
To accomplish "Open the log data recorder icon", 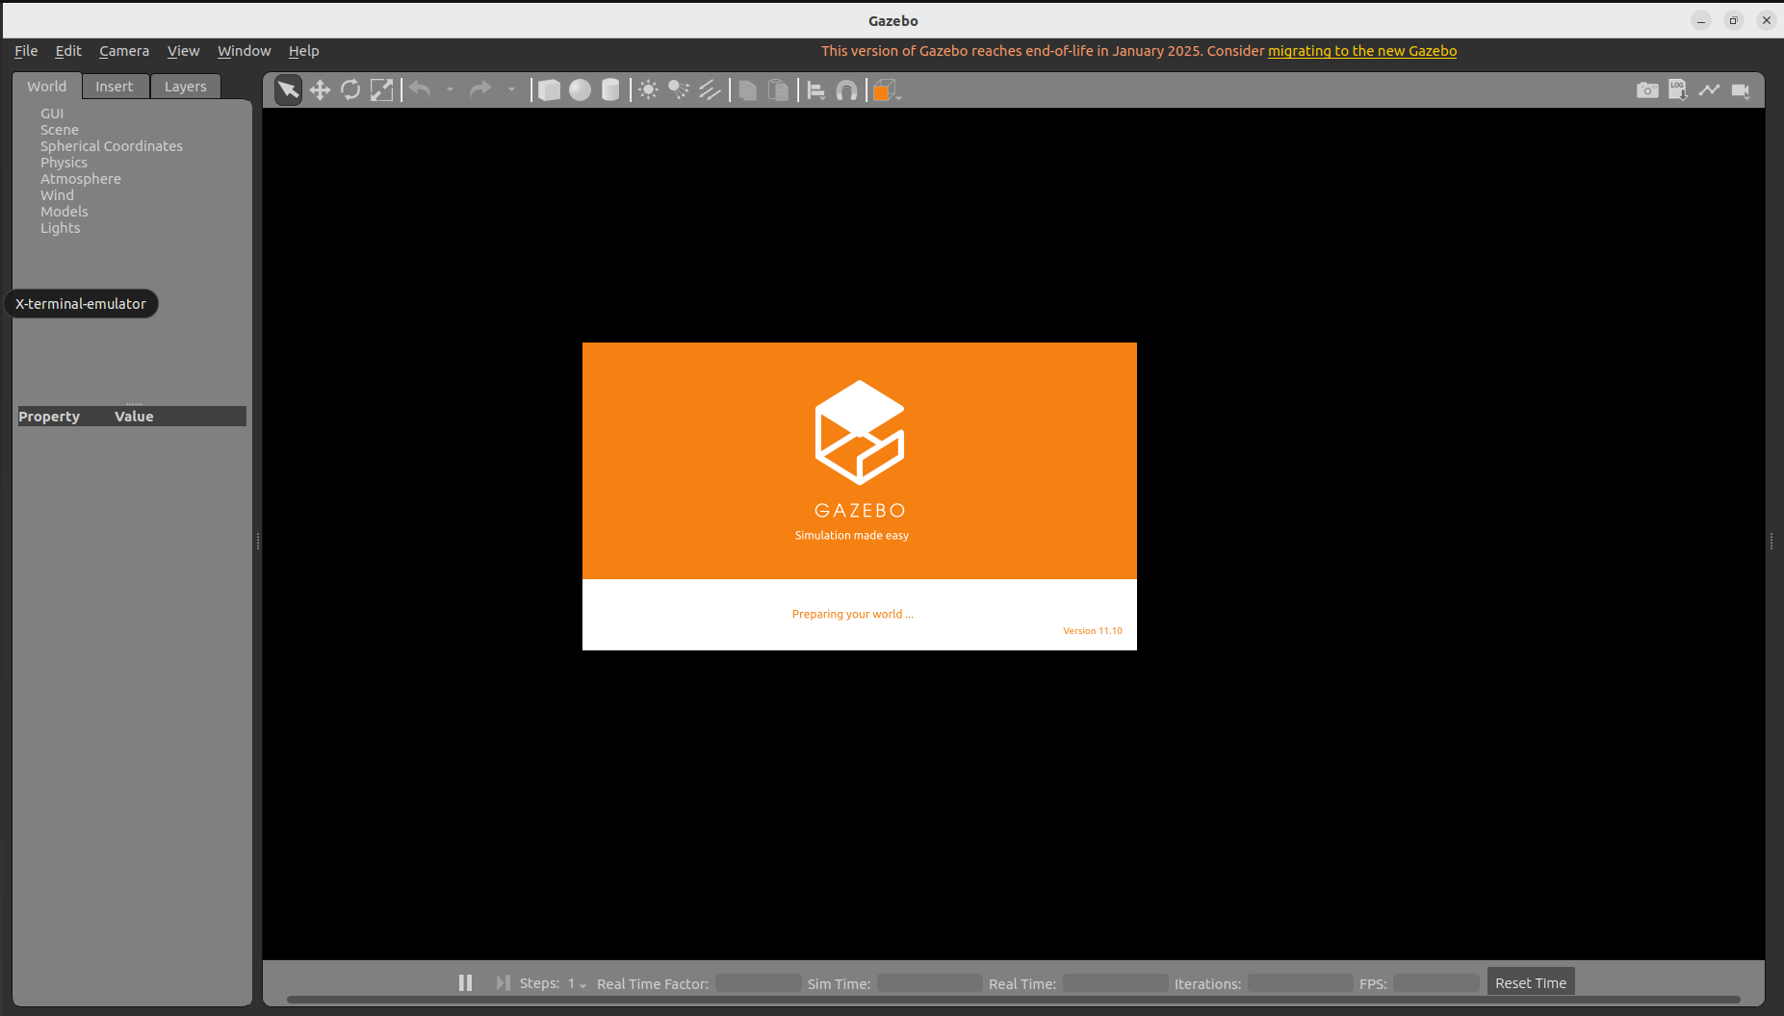I will point(1678,90).
